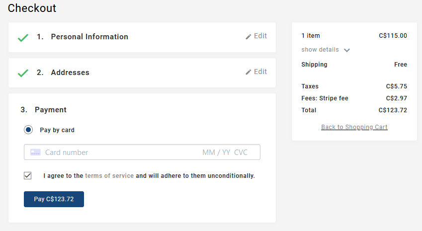Click the green checkmark beside Addresses
The image size is (422, 231).
(x=23, y=73)
